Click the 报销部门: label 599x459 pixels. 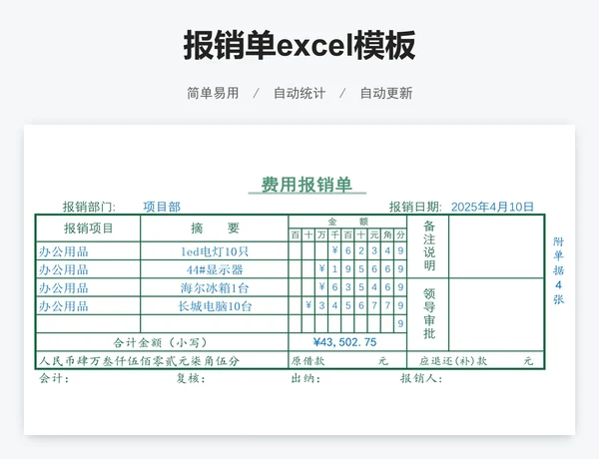pyautogui.click(x=89, y=207)
